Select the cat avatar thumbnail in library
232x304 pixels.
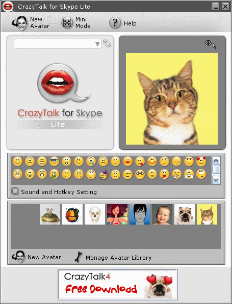click(x=207, y=214)
